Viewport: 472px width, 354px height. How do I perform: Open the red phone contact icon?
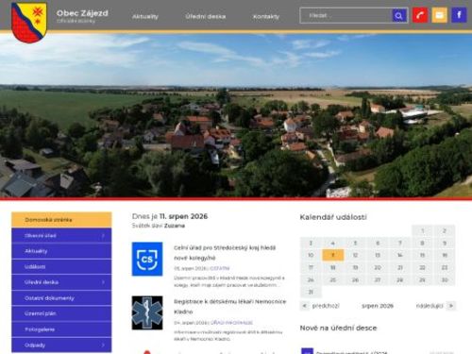[420, 15]
